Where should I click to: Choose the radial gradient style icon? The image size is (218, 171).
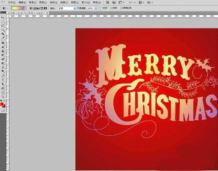click(35, 8)
